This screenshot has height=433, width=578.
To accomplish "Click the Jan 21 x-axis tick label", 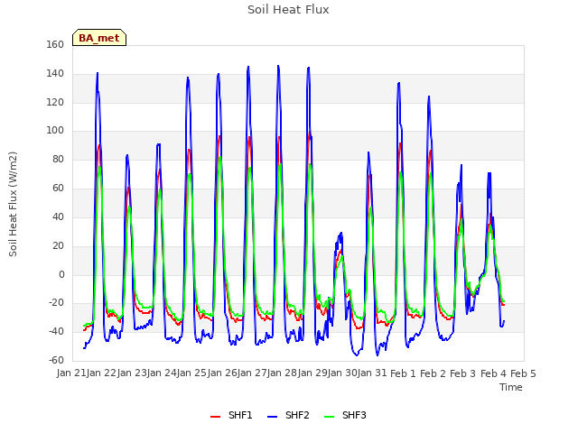I will 71,373.
